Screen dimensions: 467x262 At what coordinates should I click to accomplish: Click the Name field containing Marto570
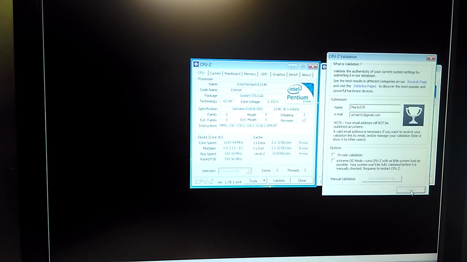tap(375, 107)
